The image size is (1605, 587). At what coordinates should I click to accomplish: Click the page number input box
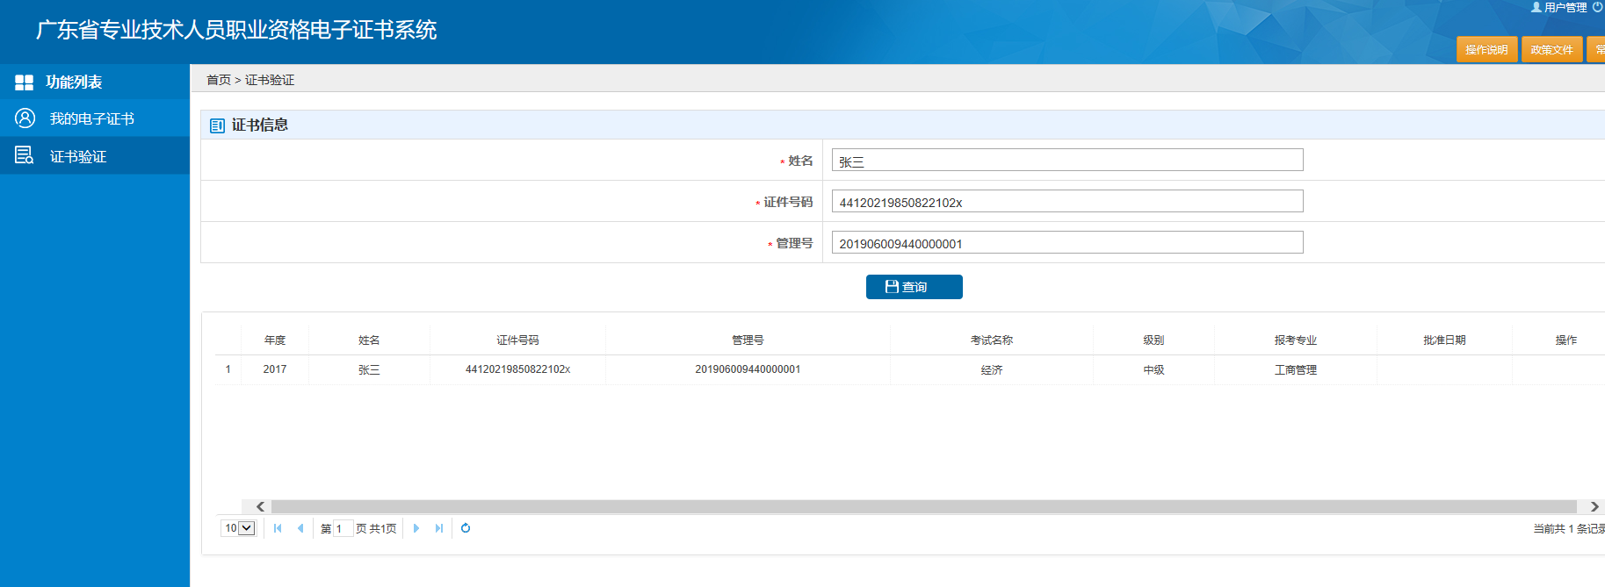coord(343,528)
